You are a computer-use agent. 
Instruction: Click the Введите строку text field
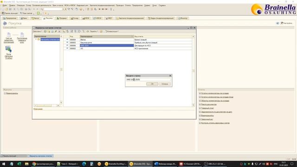(148, 79)
